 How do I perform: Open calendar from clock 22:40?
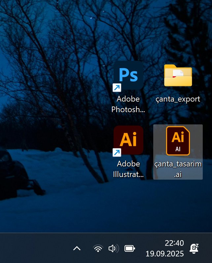coord(165,248)
